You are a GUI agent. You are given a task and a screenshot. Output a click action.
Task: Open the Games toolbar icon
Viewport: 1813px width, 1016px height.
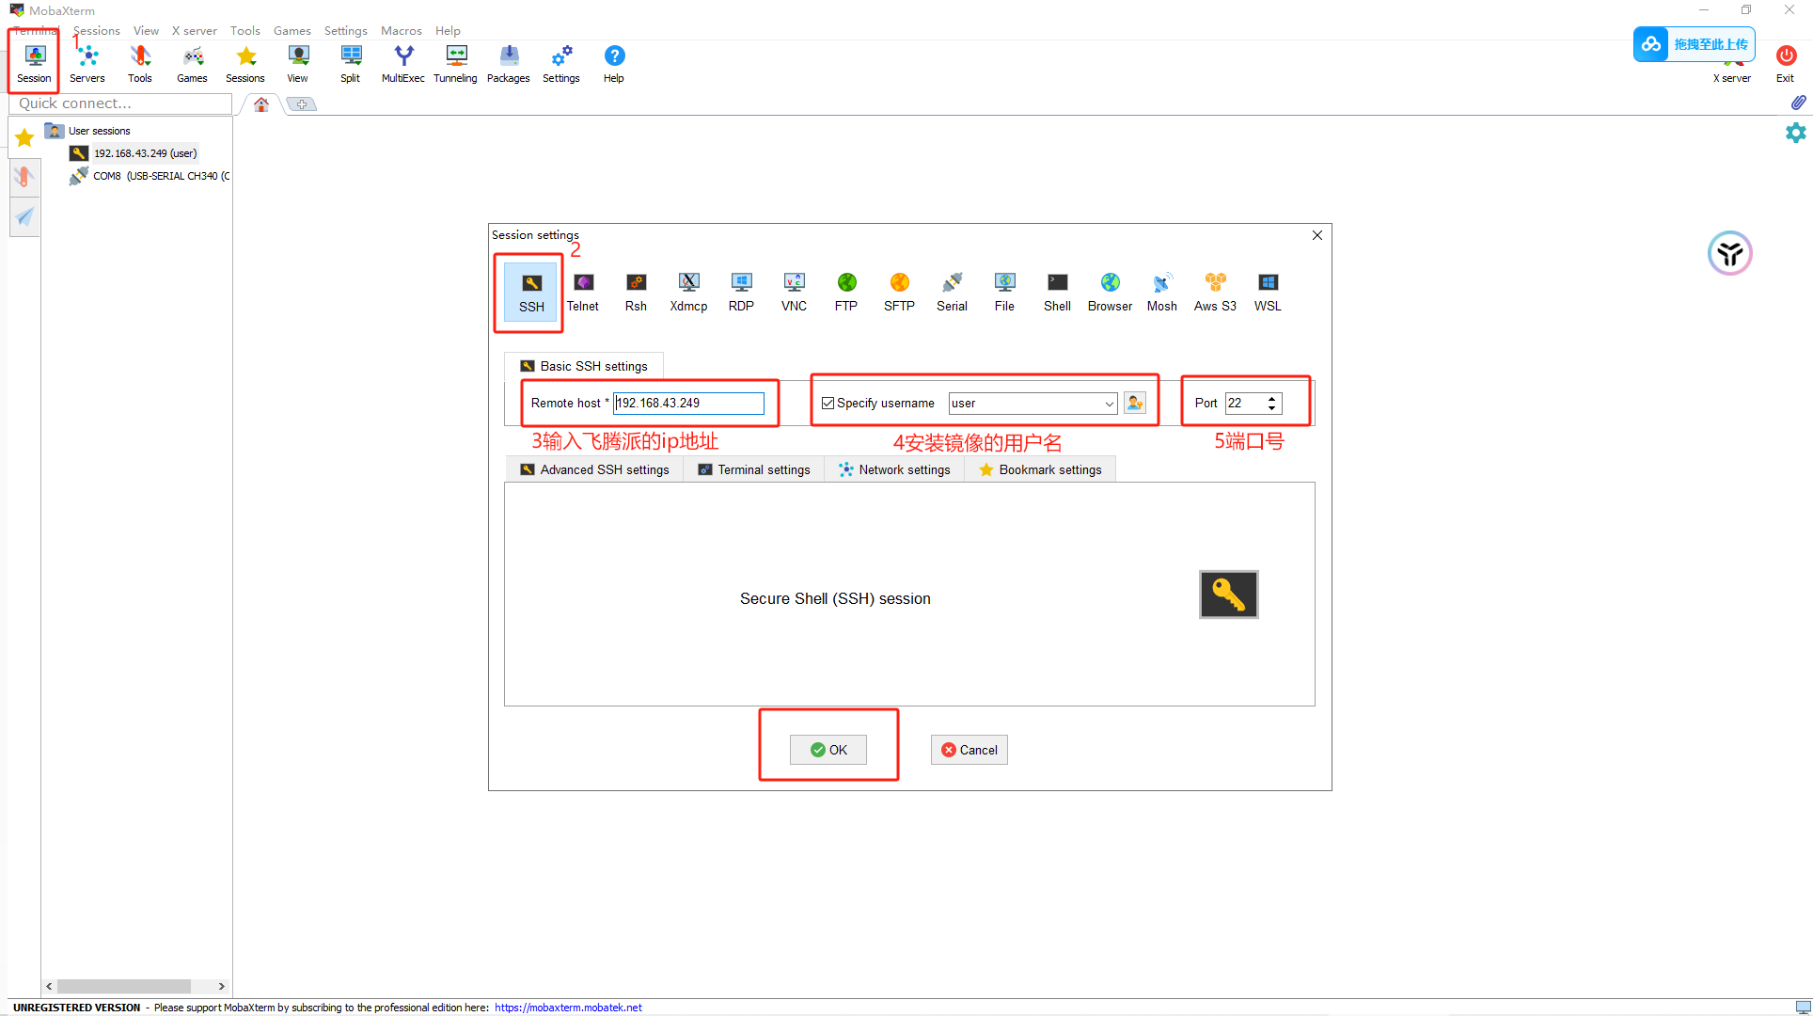pos(192,64)
